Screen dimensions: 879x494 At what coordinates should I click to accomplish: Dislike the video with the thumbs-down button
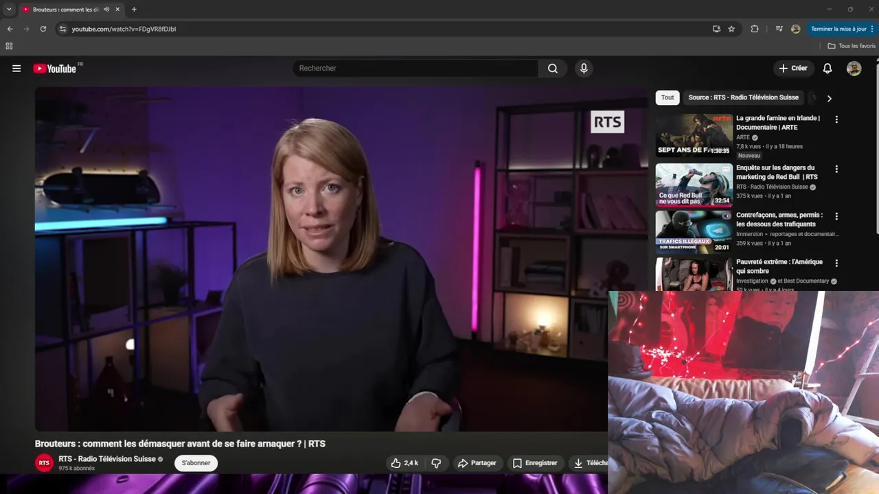pyautogui.click(x=436, y=463)
